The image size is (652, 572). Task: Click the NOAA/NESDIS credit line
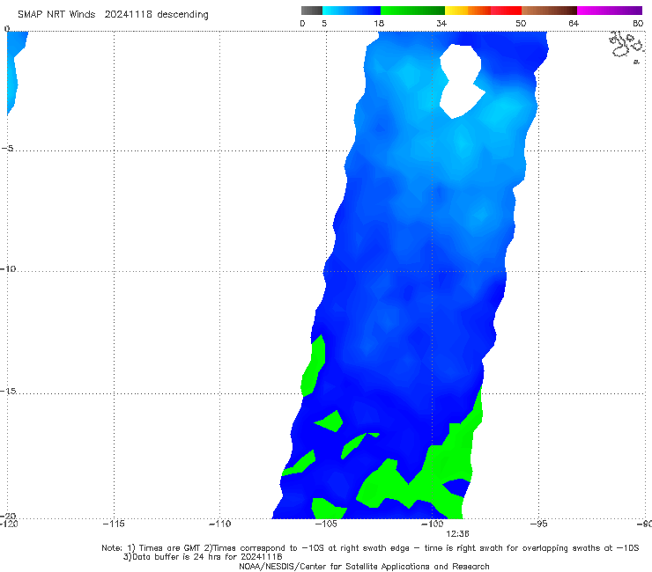click(x=364, y=566)
